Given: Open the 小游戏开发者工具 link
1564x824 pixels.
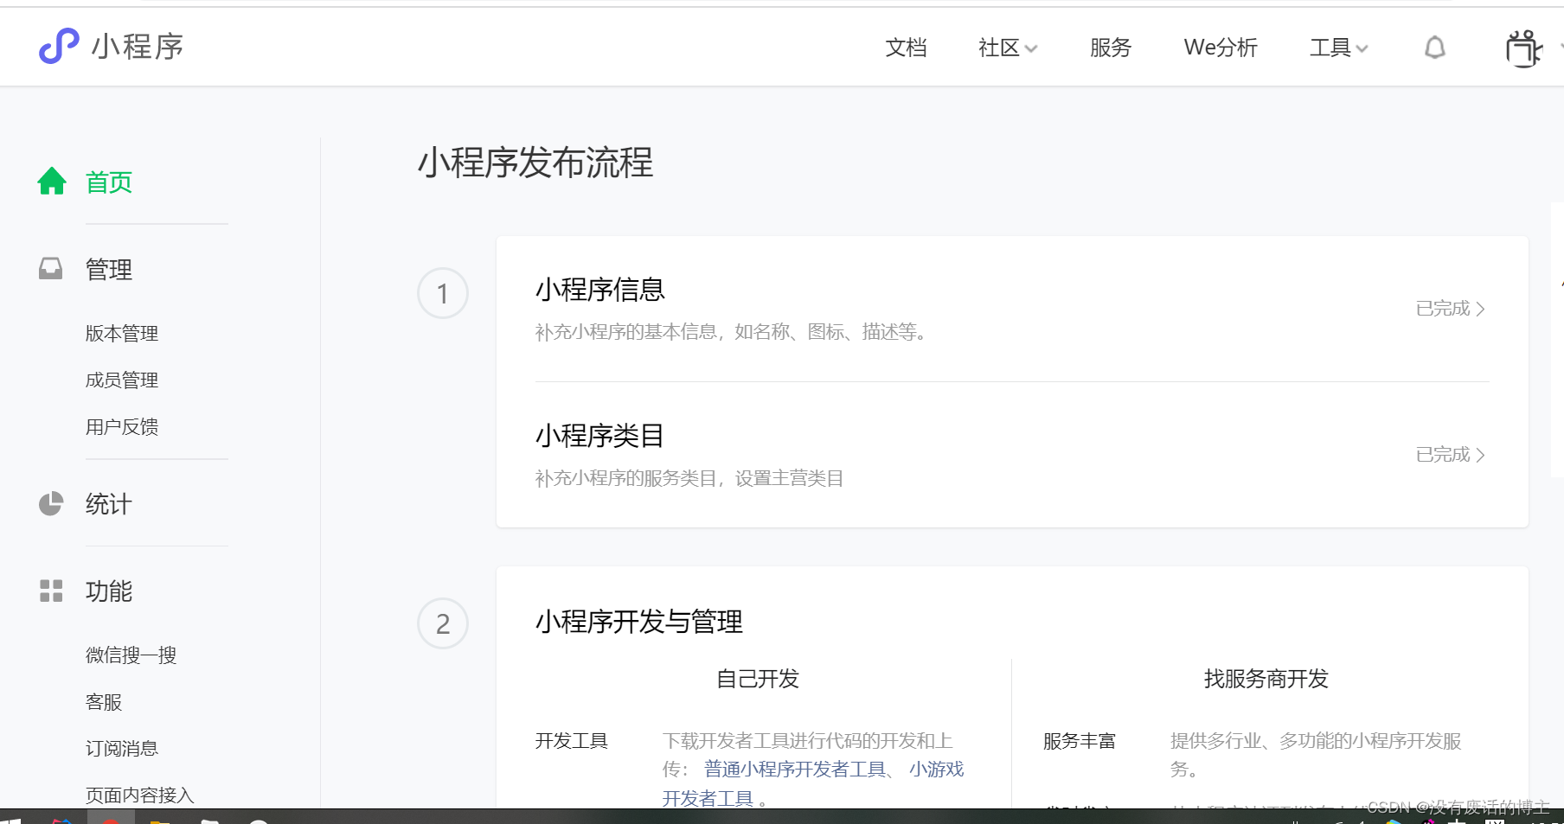Looking at the screenshot, I should pyautogui.click(x=936, y=770).
